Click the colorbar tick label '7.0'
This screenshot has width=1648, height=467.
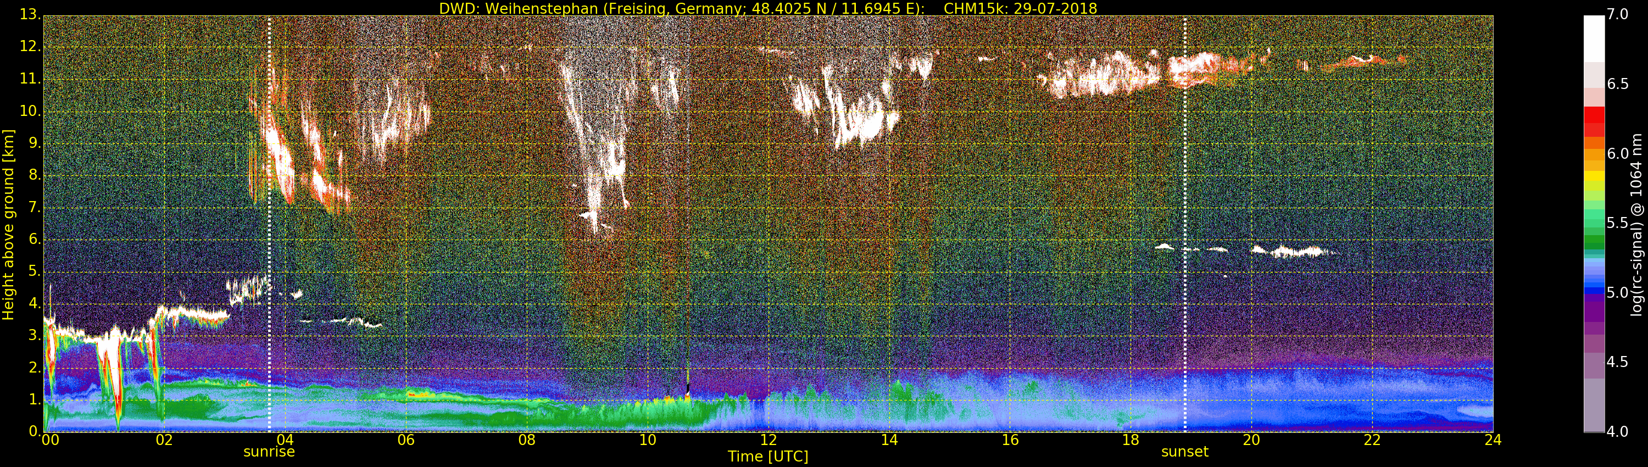[1617, 14]
